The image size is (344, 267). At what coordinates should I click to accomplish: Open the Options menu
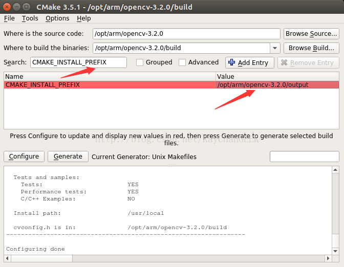pos(57,18)
